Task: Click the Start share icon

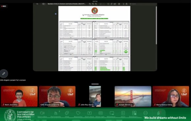Action: [89, 113]
